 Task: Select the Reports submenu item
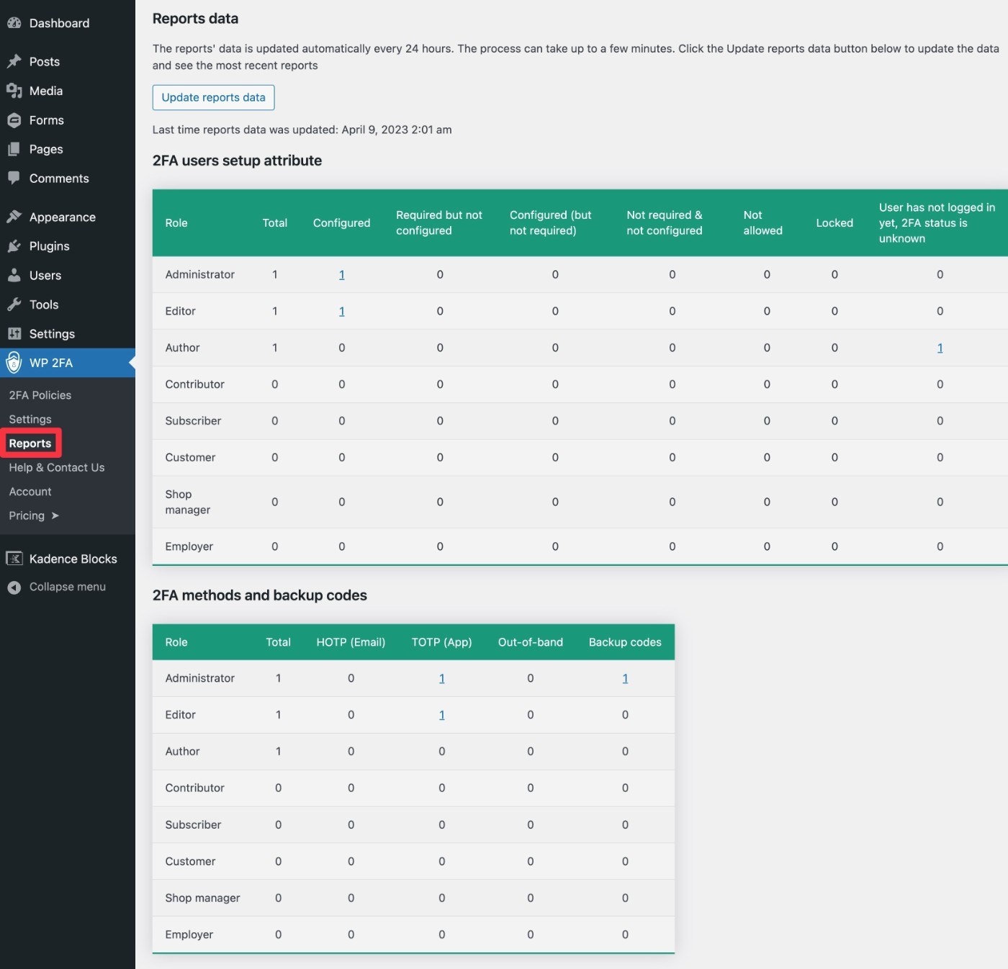(30, 443)
